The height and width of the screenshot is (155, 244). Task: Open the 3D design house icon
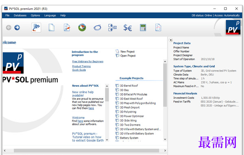pos(82,28)
